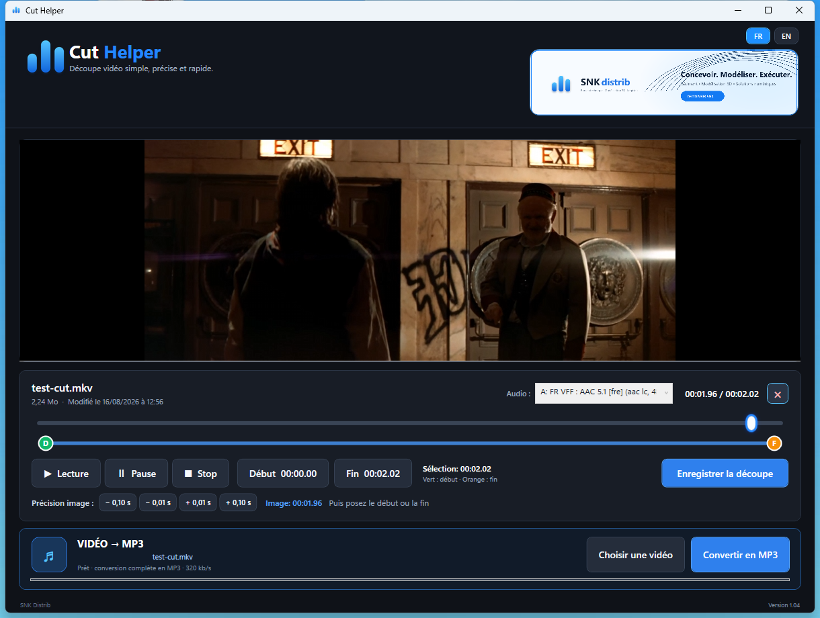Click the SNK Distrib footer text
Viewport: 820px width, 618px height.
35,605
